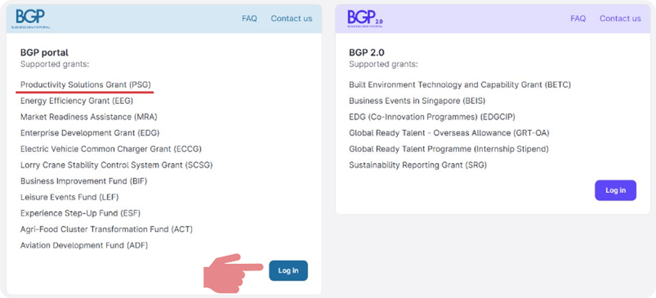Open FAQ in the BGP portal header
Image resolution: width=656 pixels, height=298 pixels.
249,18
